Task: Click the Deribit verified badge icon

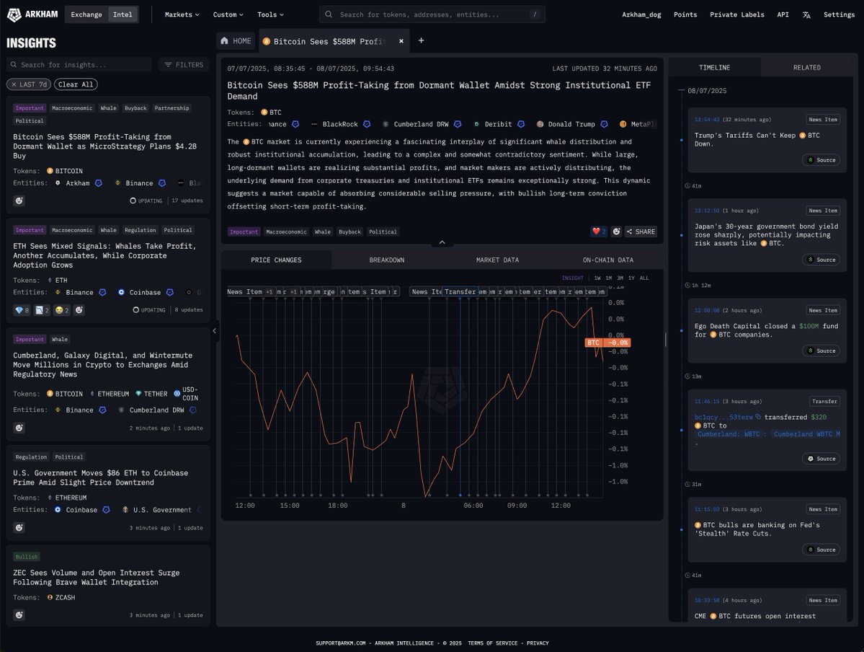Action: point(521,124)
